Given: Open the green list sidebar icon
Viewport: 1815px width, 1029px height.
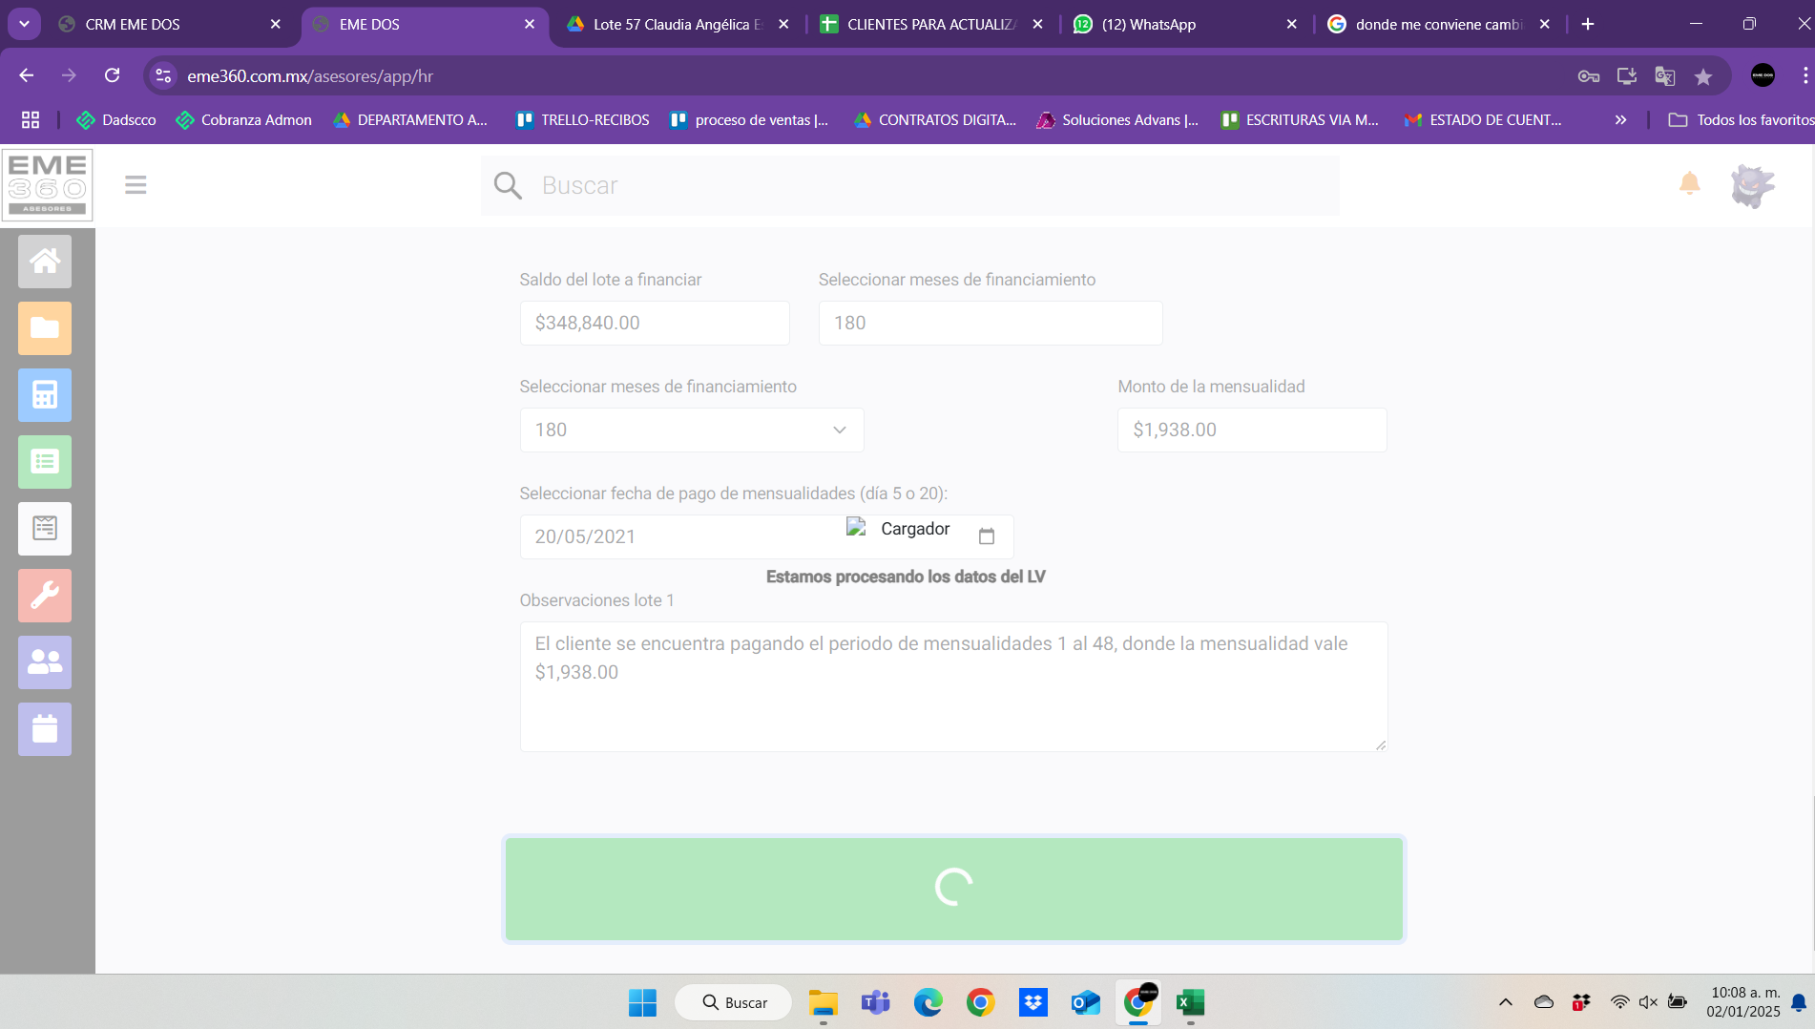Looking at the screenshot, I should (x=45, y=462).
